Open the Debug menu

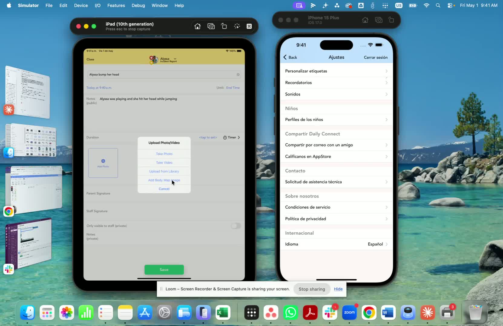point(138,5)
